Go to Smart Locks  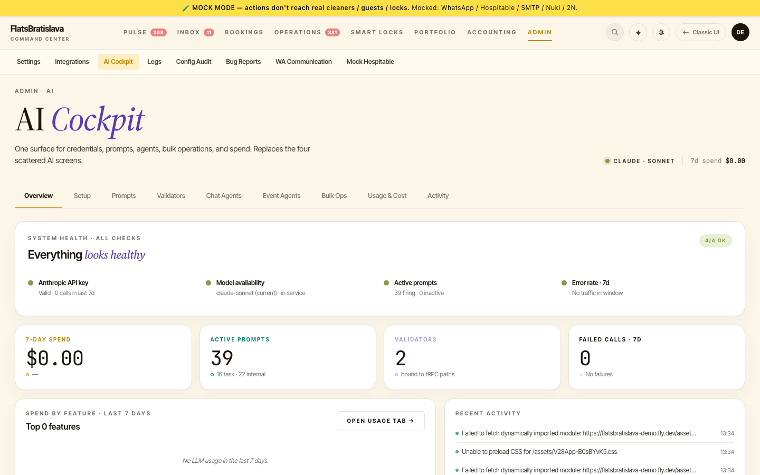point(377,33)
